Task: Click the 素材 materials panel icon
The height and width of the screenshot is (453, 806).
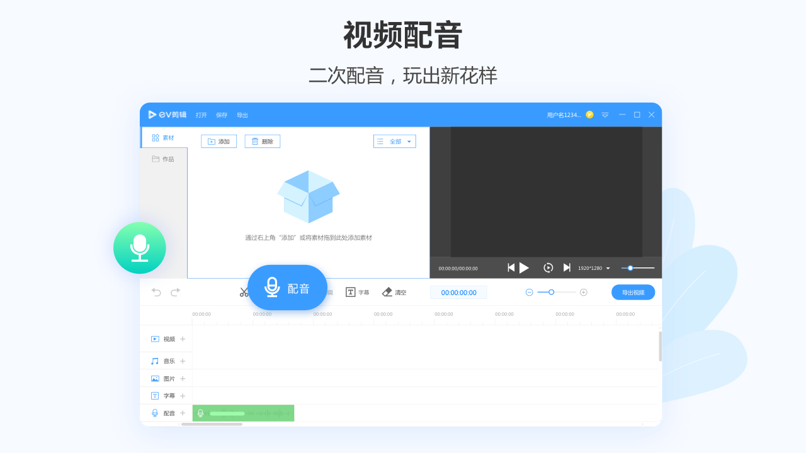Action: pyautogui.click(x=162, y=137)
